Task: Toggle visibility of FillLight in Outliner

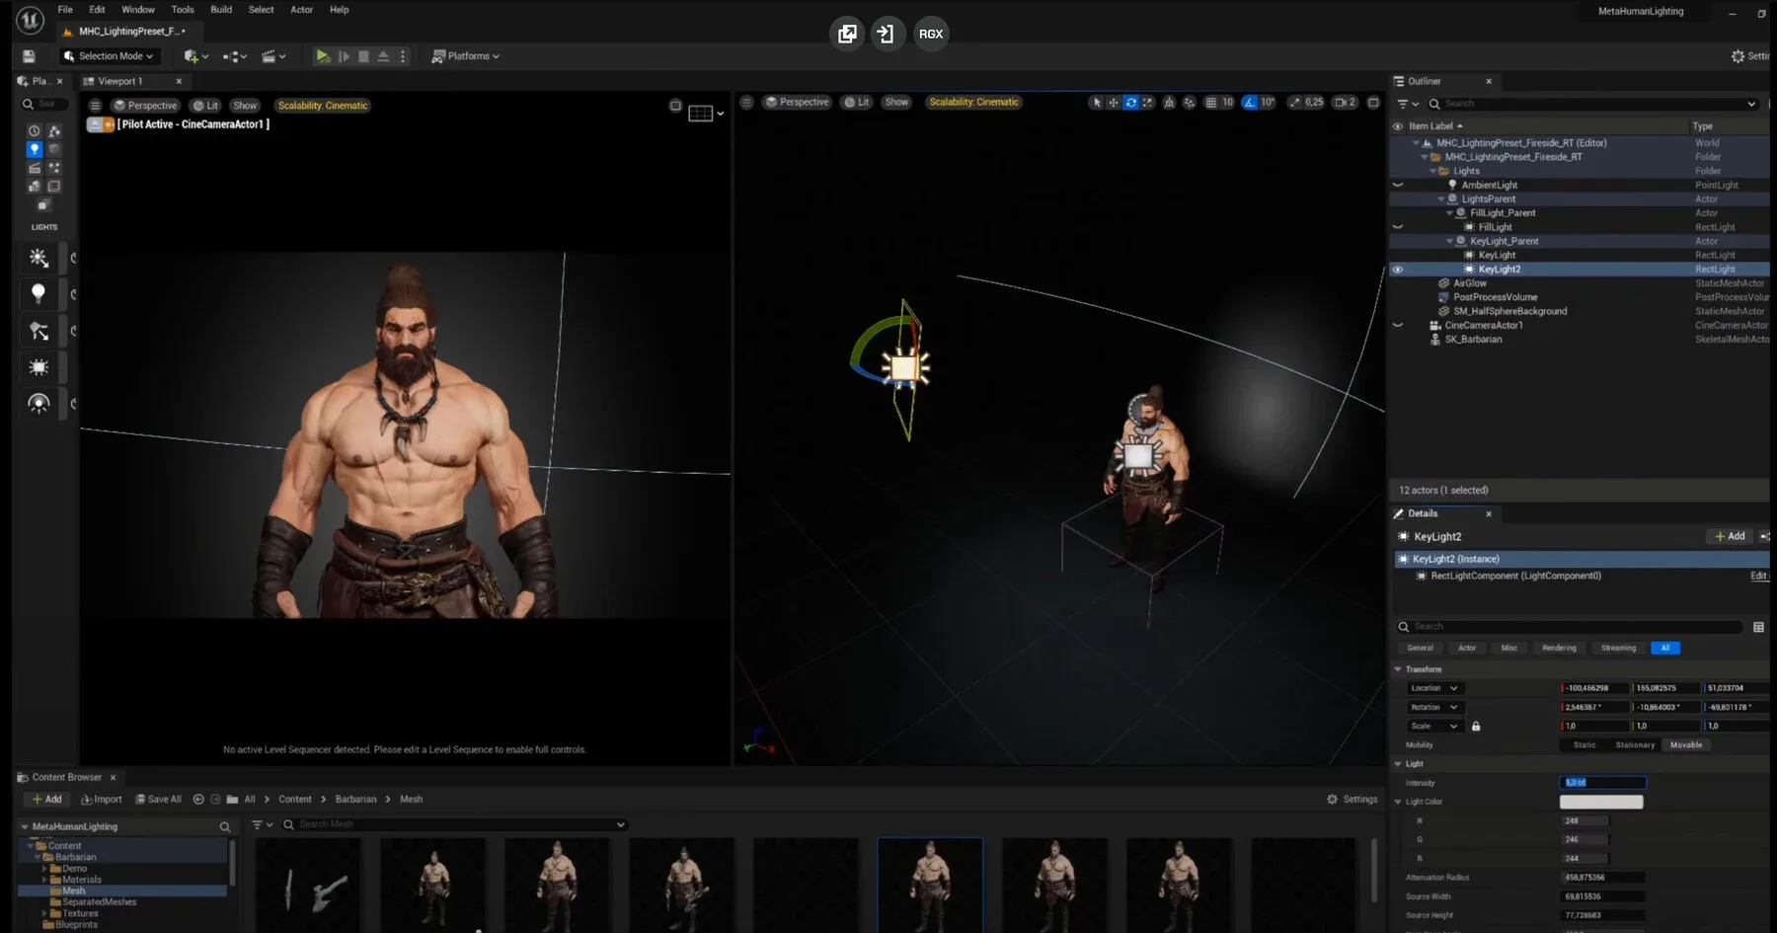Action: click(1397, 227)
